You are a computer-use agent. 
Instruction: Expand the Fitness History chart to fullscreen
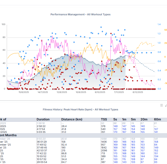166,105
